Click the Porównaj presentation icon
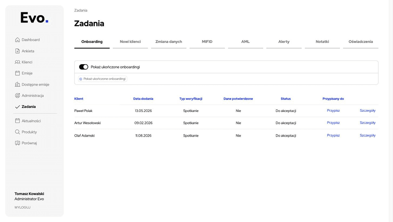Image resolution: width=393 pixels, height=222 pixels. click(18, 143)
